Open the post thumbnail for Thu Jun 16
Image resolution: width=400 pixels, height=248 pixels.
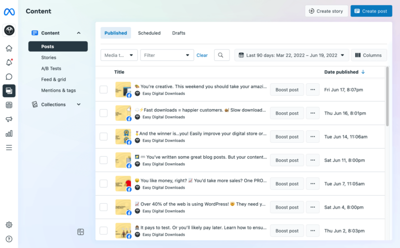123,113
